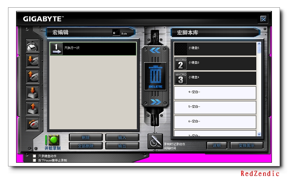
Task: Select the mouse scroll wheel action icon
Action: [33, 124]
